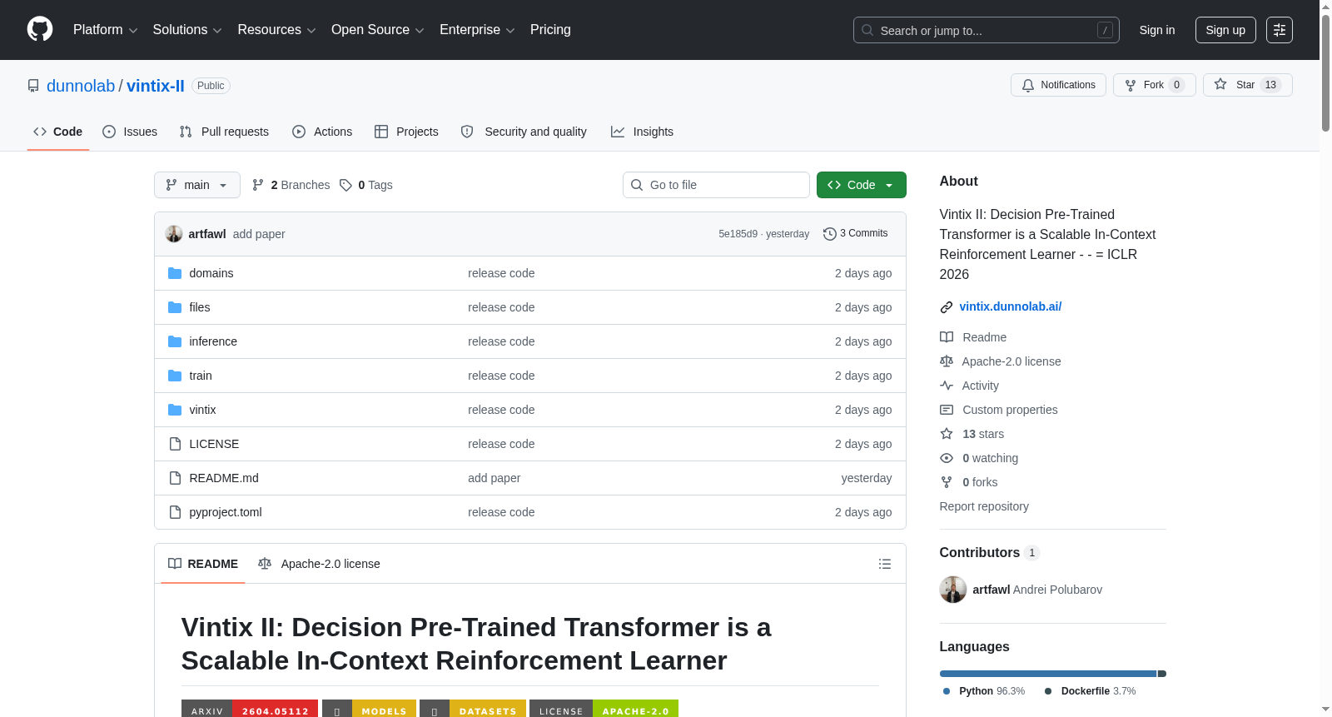Click the '0 forks' count
Viewport: 1332px width, 717px height.
980,482
